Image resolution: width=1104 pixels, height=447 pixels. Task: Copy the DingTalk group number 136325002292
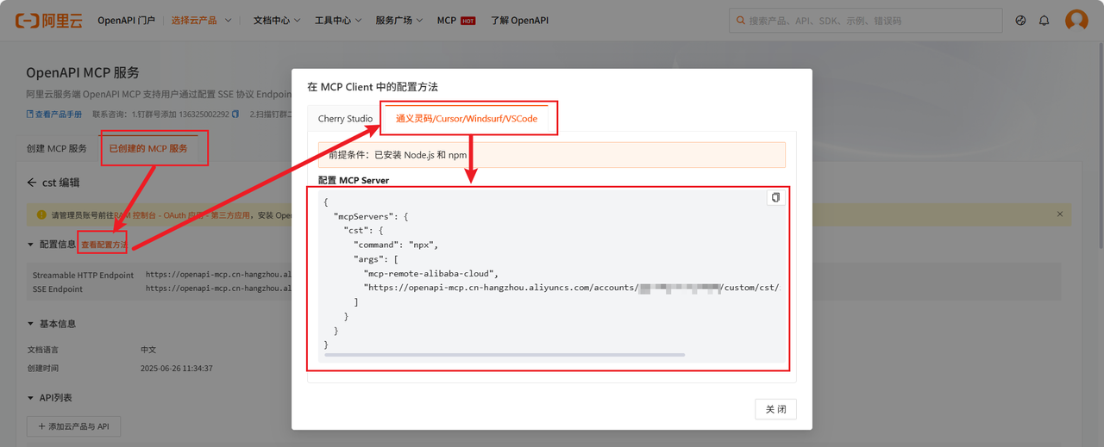[x=235, y=114]
